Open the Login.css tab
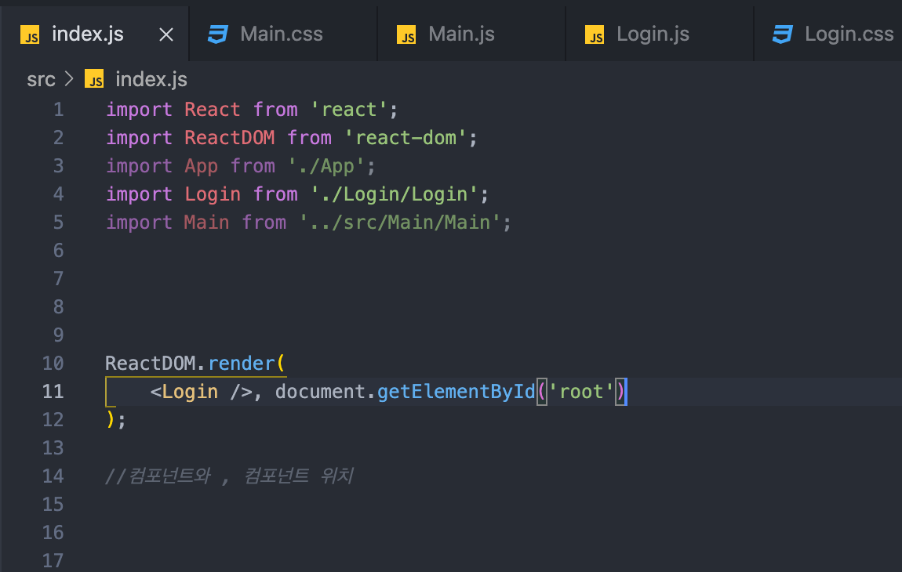Image resolution: width=902 pixels, height=572 pixels. (828, 34)
